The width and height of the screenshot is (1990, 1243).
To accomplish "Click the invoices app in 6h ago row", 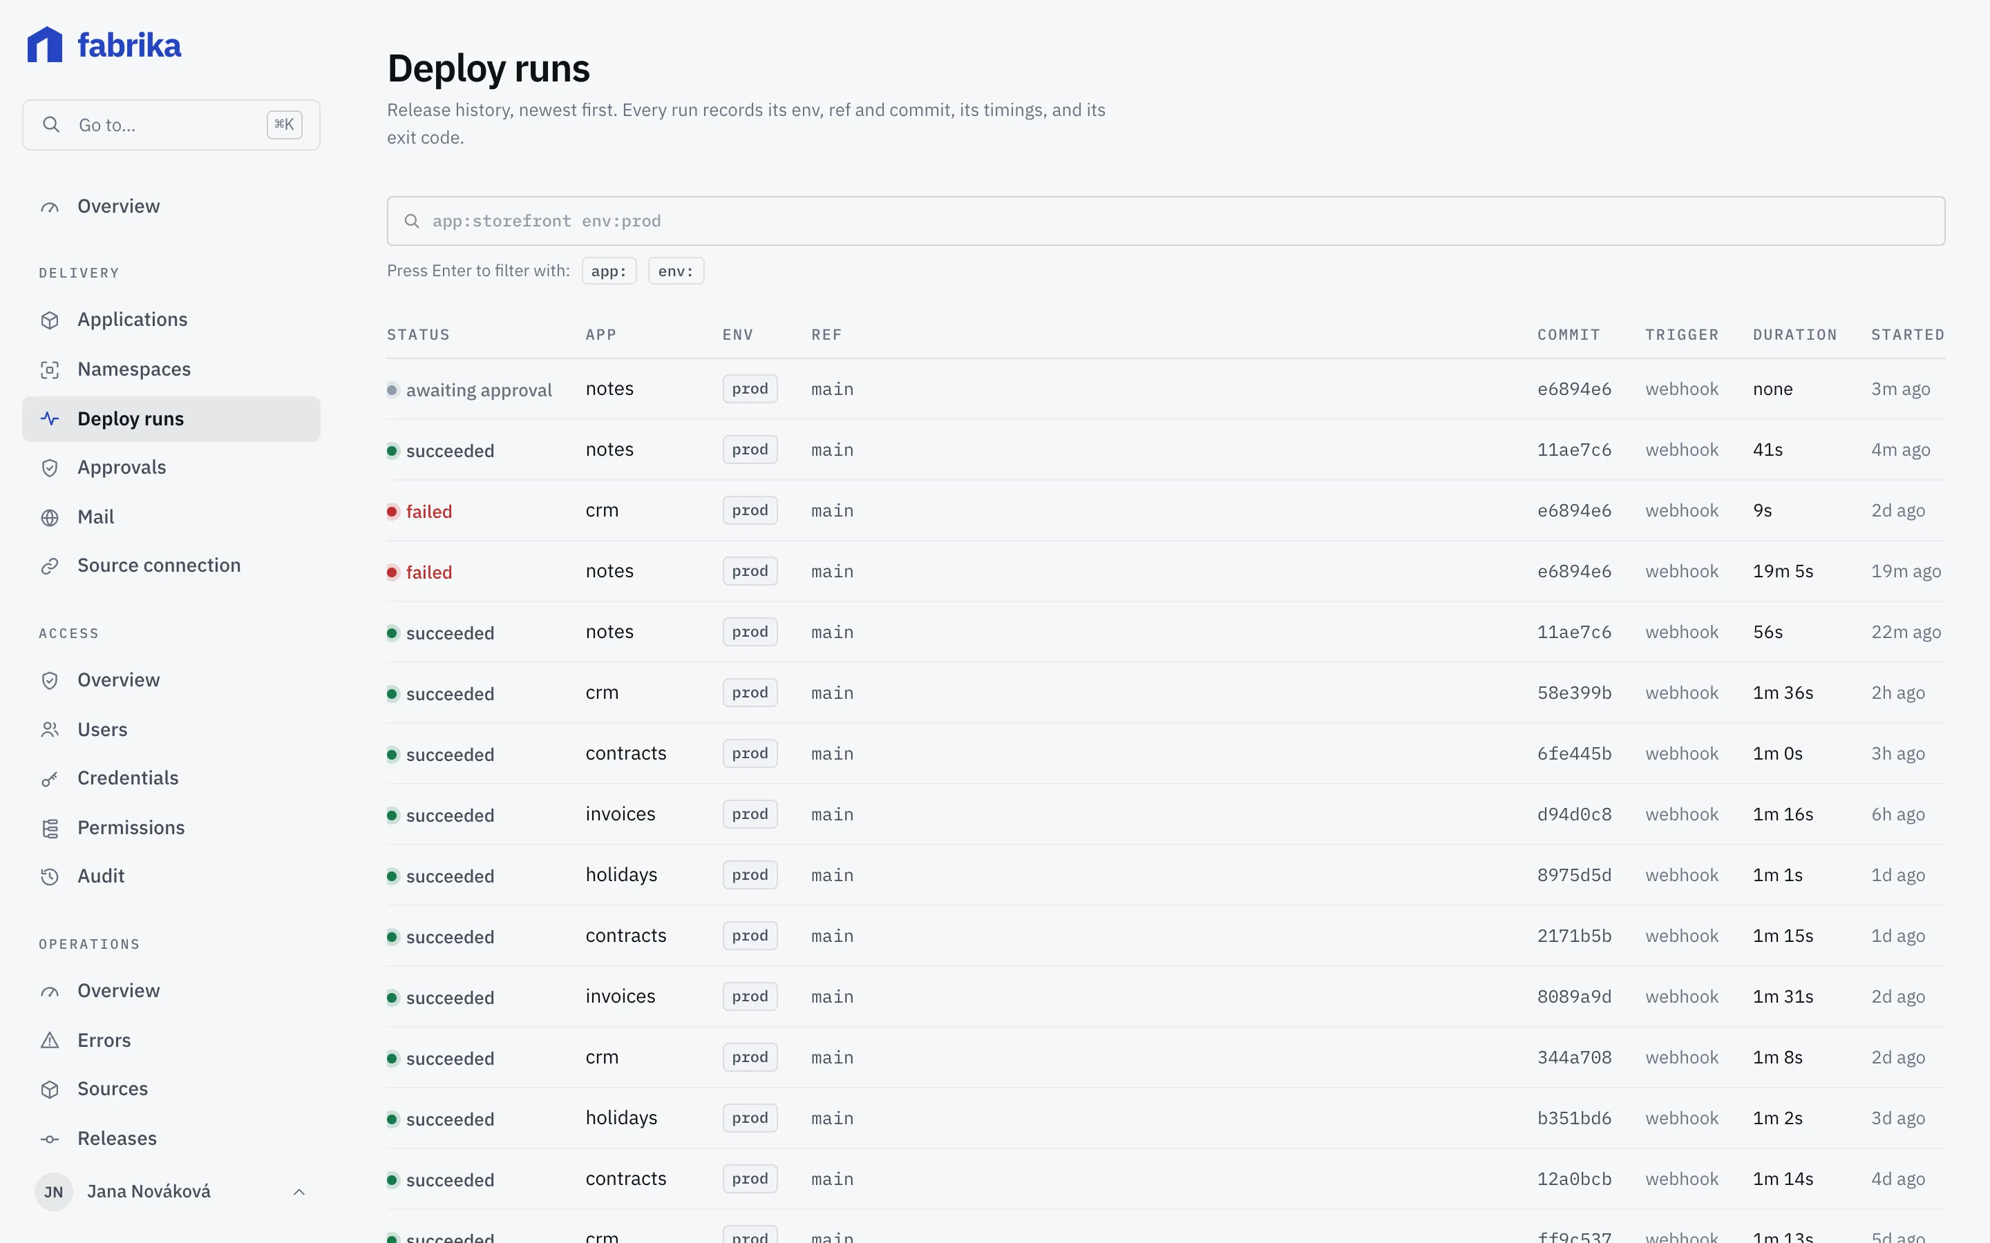I will click(620, 815).
